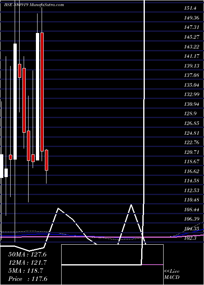Click the 147.31 price axis label
204x285 pixels.
point(191,27)
